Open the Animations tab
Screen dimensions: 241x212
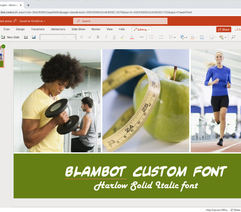point(58,29)
